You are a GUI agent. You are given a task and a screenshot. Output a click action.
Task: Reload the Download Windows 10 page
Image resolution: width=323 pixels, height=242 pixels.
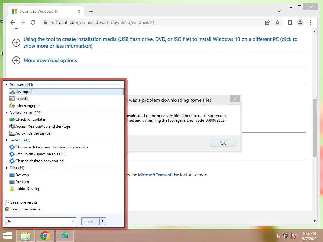[33, 22]
